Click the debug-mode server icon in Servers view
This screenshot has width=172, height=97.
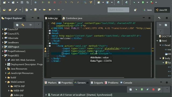[136, 89]
